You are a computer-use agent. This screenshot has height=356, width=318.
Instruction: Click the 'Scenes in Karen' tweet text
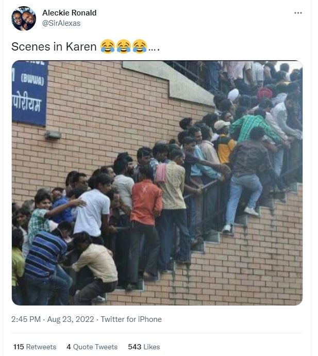click(x=54, y=47)
